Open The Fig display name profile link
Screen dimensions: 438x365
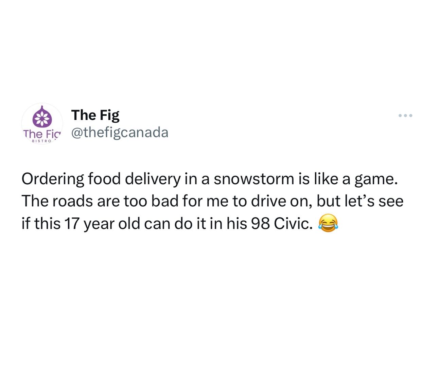click(95, 115)
